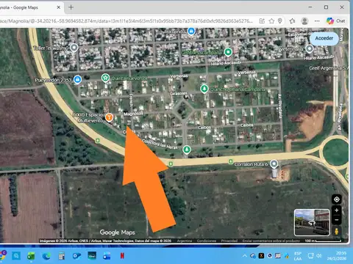
Task: Click the Privacidad footer link
Action: (x=229, y=241)
